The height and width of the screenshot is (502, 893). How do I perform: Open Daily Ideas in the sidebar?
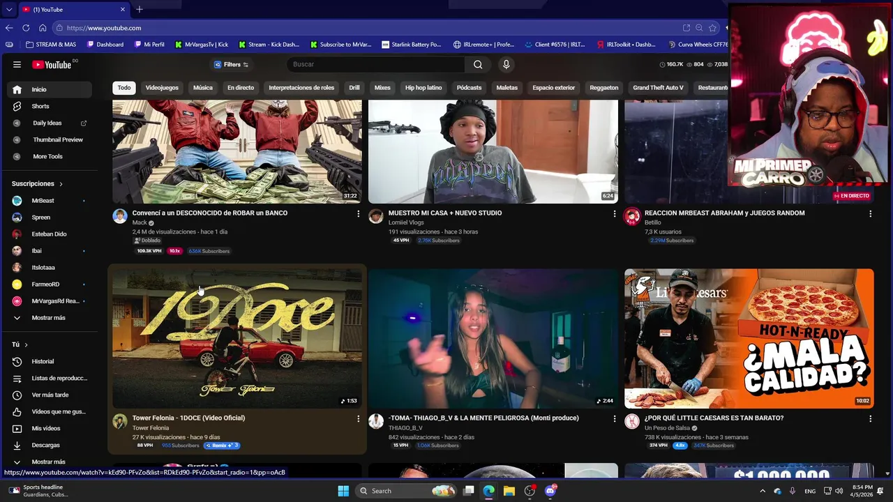click(x=49, y=123)
